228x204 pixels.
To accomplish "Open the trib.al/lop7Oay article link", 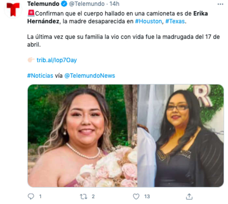I will point(57,60).
